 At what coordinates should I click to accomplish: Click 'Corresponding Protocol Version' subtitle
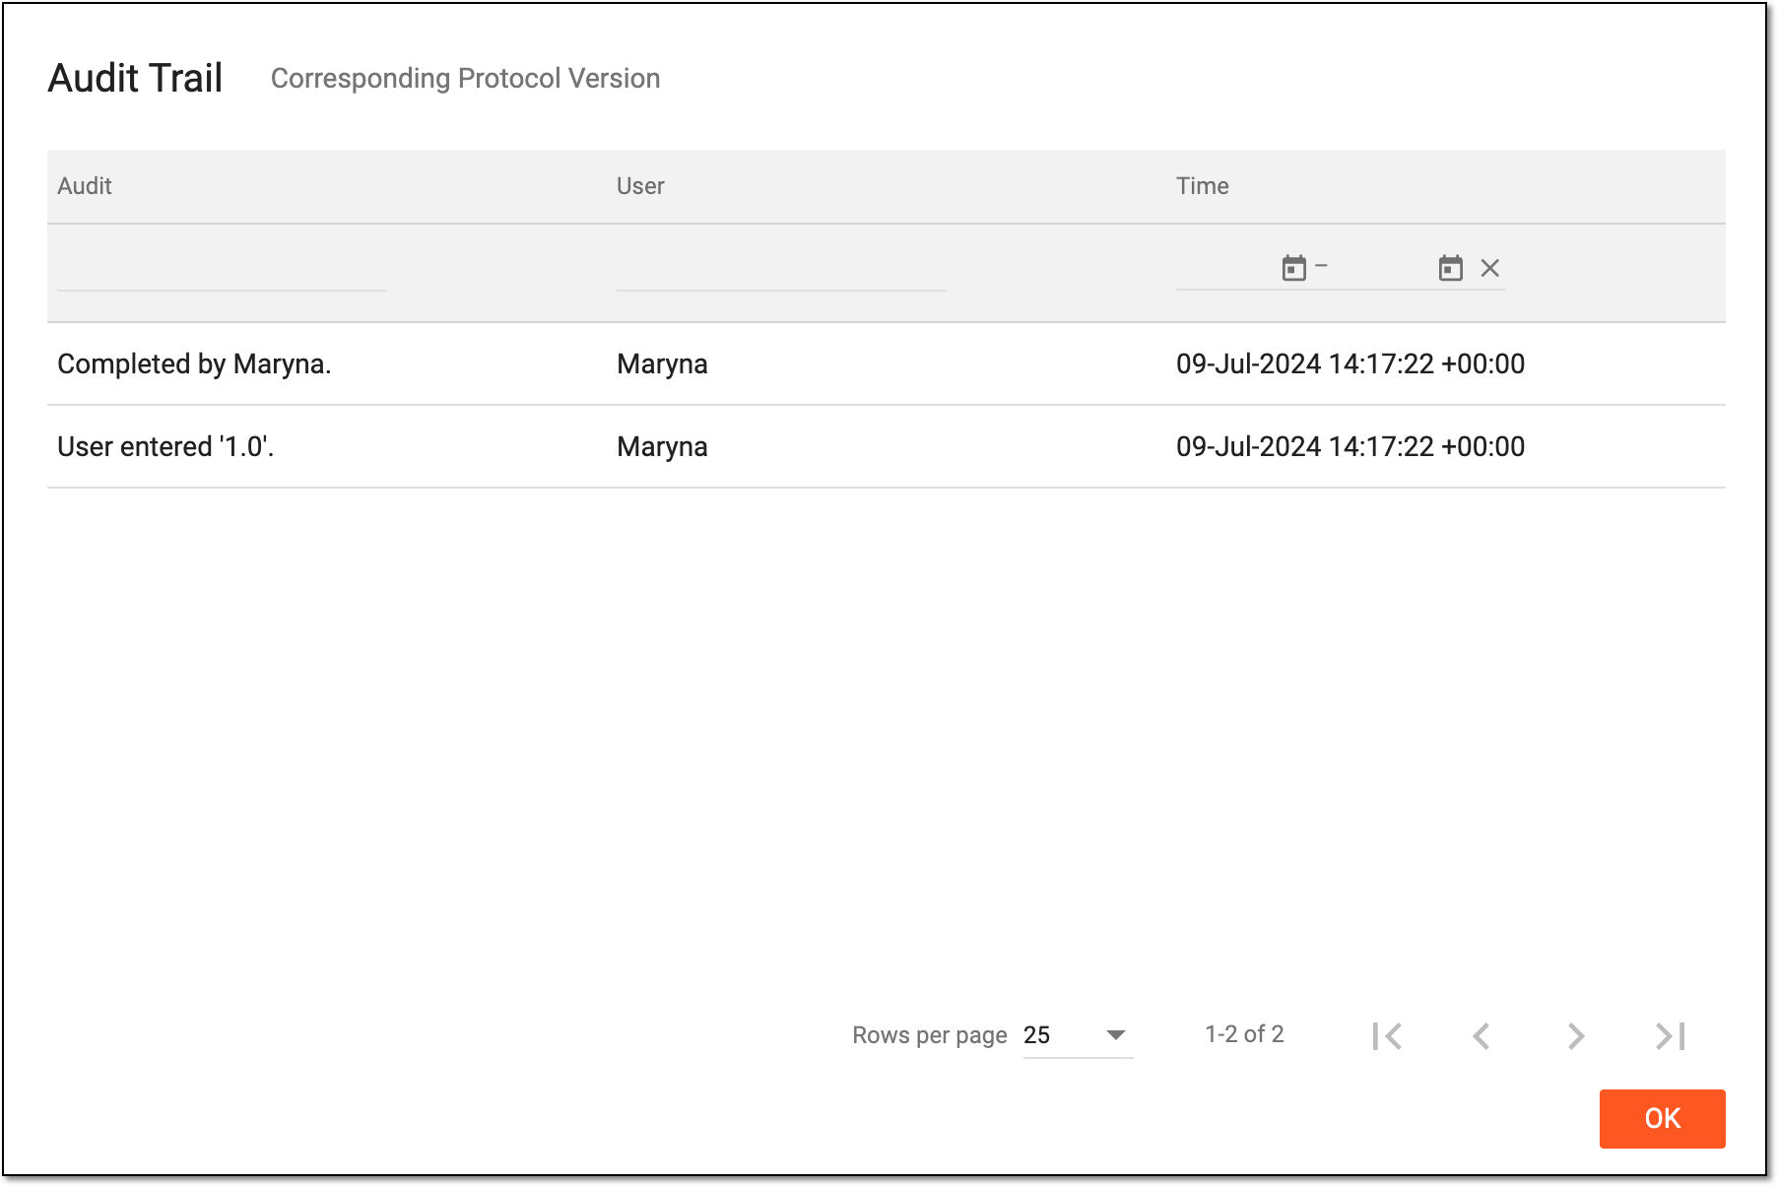[465, 79]
